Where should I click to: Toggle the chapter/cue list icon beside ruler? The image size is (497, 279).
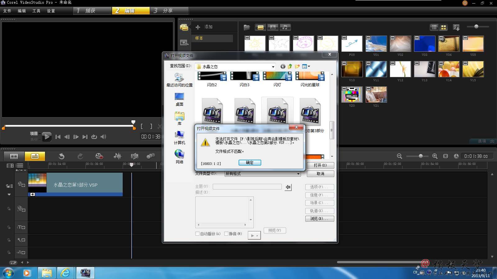point(20,166)
